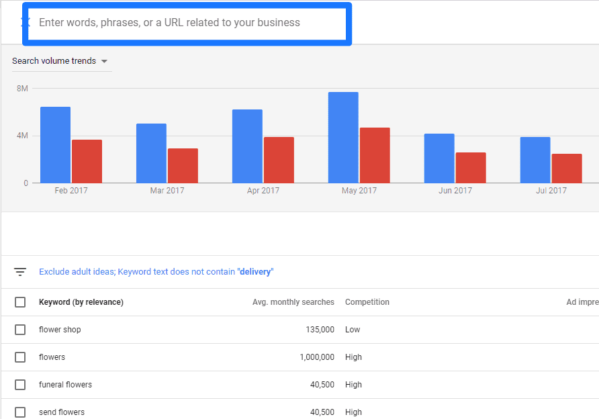Sort by Keyword (by relevance) column header
The width and height of the screenshot is (599, 419).
click(81, 302)
